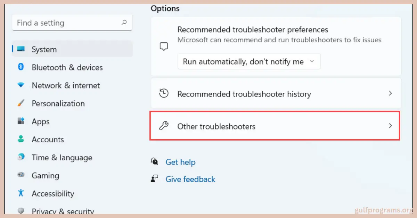Viewport: 417px width, 218px height.
Task: Click the Give feedback link
Action: pyautogui.click(x=190, y=179)
